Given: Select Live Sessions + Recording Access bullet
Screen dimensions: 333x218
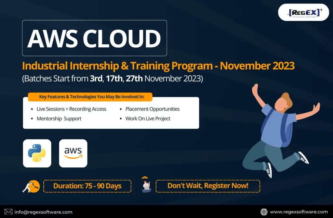Looking at the screenshot, I should [71, 109].
